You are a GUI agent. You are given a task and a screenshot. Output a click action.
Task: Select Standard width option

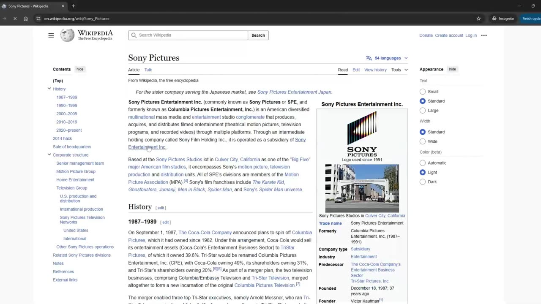[423, 132]
